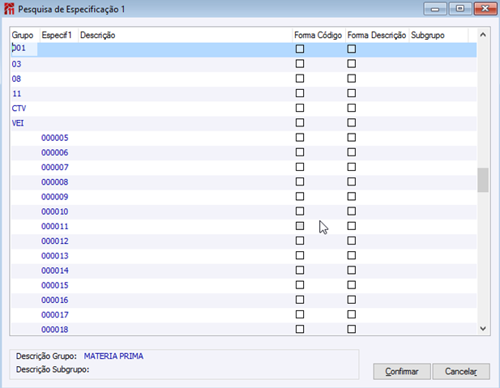
Task: Select specification 000012
Action: point(55,241)
